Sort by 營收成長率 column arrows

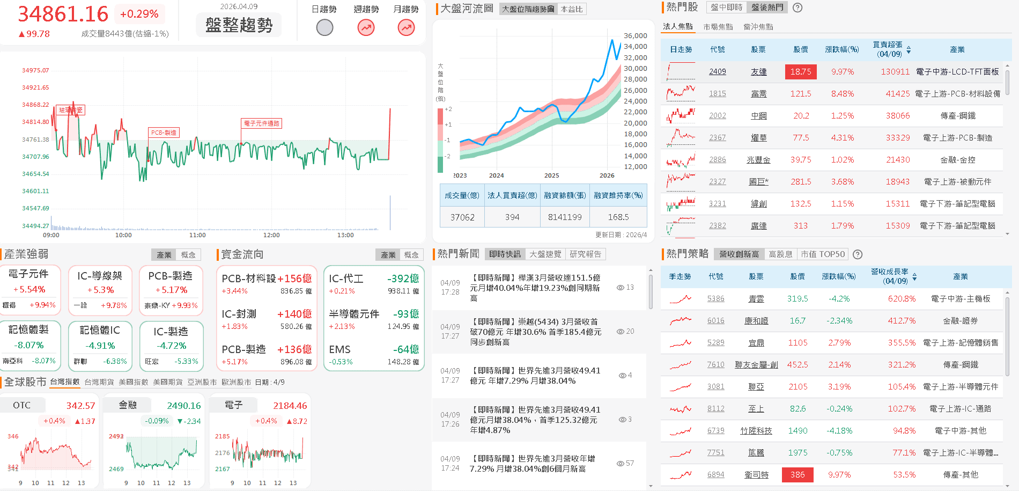(914, 277)
